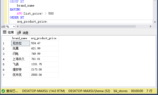Select the 尼古拉 cell in results
The image size is (158, 95).
pyautogui.click(x=20, y=43)
